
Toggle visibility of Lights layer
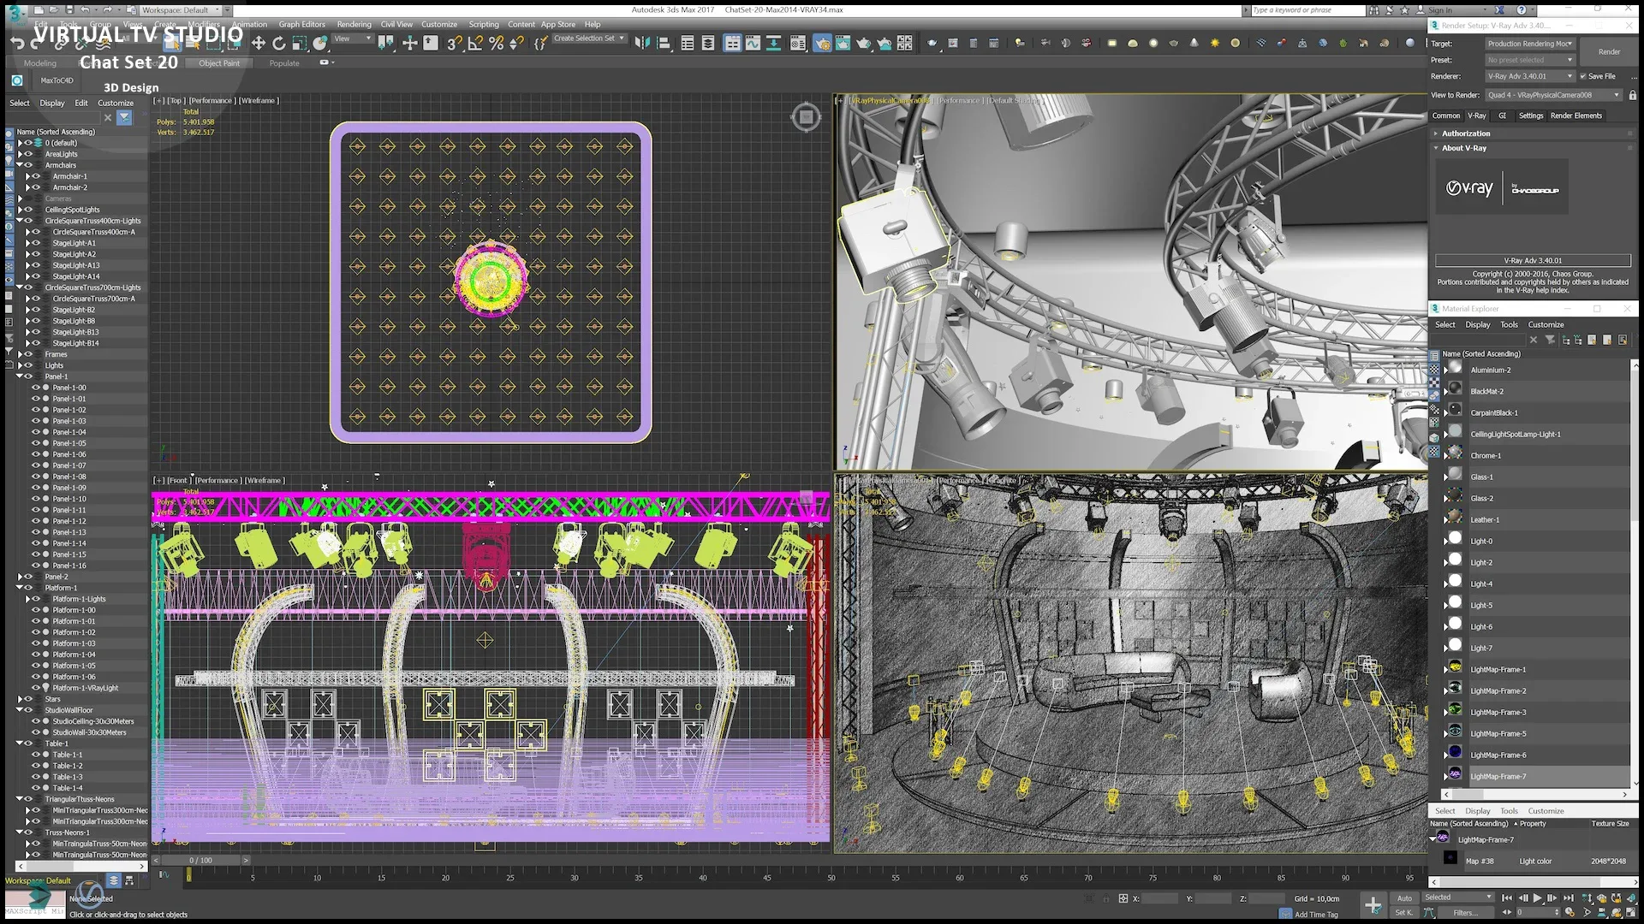click(x=27, y=365)
